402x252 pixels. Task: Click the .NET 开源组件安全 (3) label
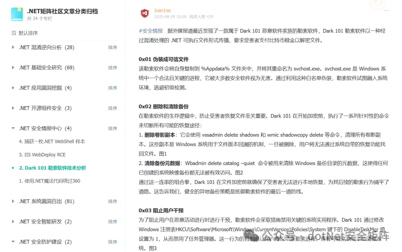click(45, 108)
